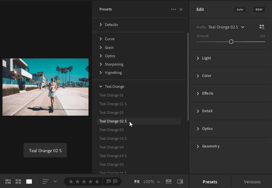Open the Profile dropdown Teal Orange 02 S
Screen dimensions: 272x188
[226, 27]
